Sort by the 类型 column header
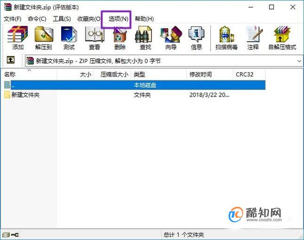The width and height of the screenshot is (304, 240). [x=159, y=74]
